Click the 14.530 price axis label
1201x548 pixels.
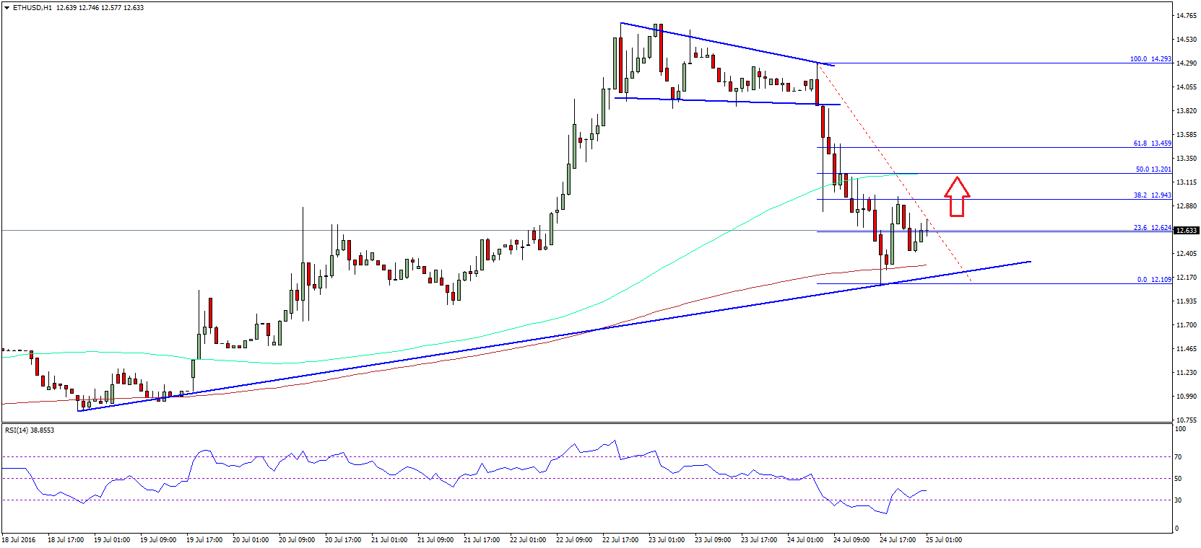[x=1186, y=40]
